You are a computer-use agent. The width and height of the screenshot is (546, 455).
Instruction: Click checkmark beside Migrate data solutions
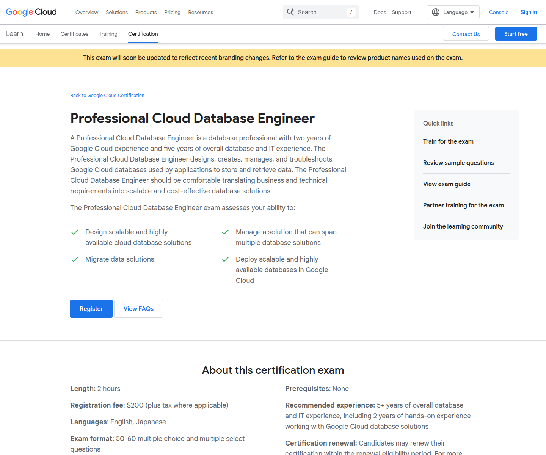click(75, 259)
